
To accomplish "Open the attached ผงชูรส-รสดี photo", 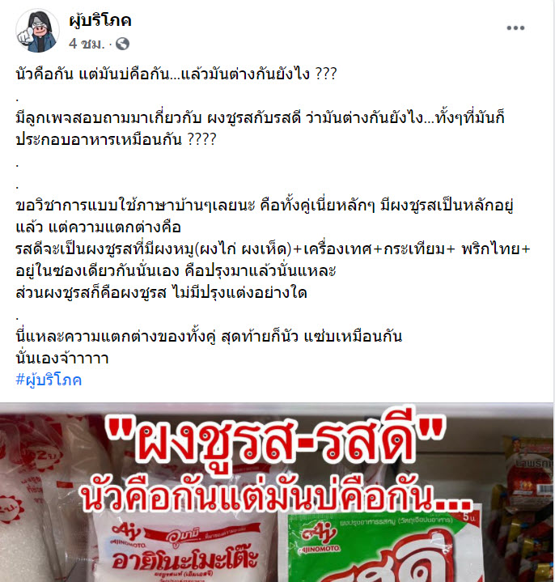I will tap(277, 492).
